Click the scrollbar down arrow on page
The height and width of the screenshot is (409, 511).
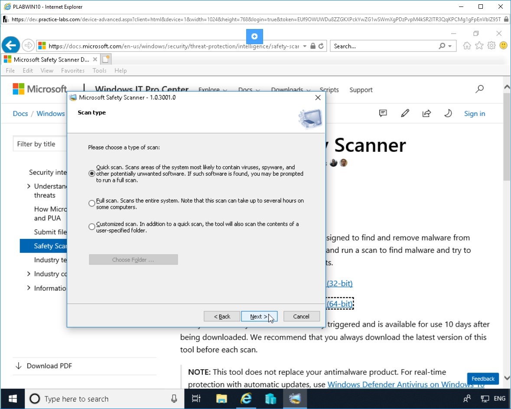[507, 378]
